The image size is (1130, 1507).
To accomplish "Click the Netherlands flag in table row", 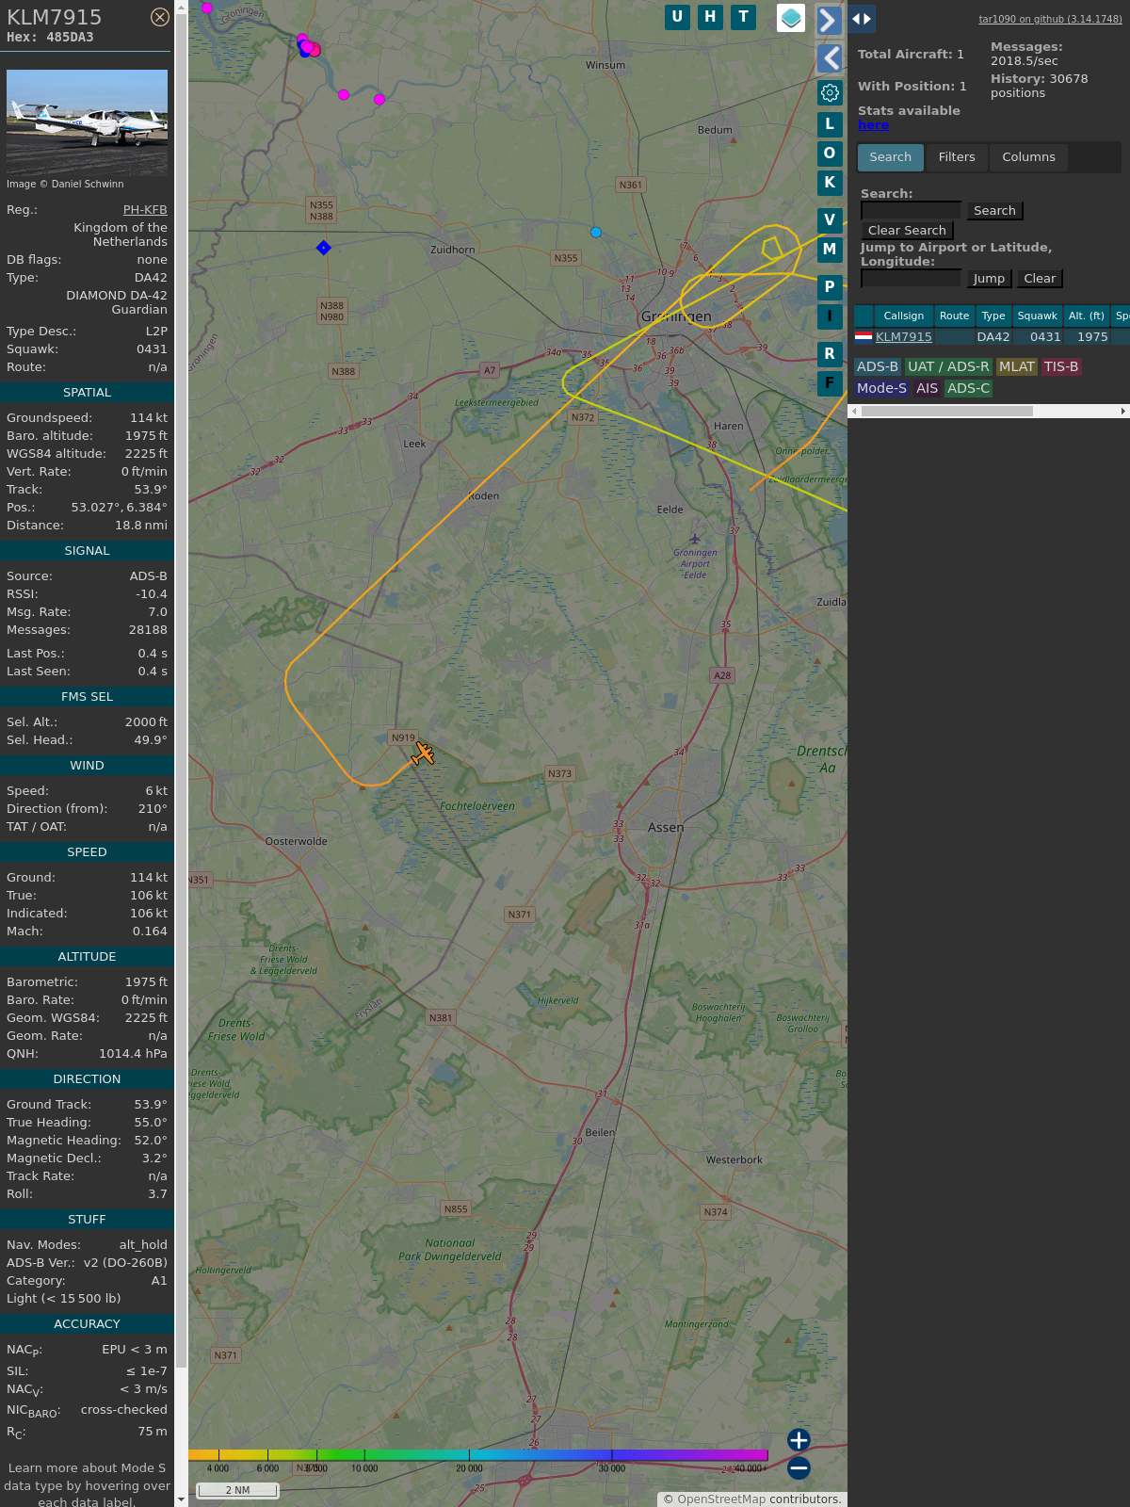I will 864,336.
